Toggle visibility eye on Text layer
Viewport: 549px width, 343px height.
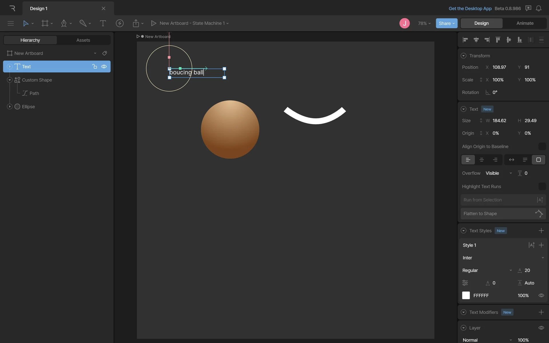(104, 67)
